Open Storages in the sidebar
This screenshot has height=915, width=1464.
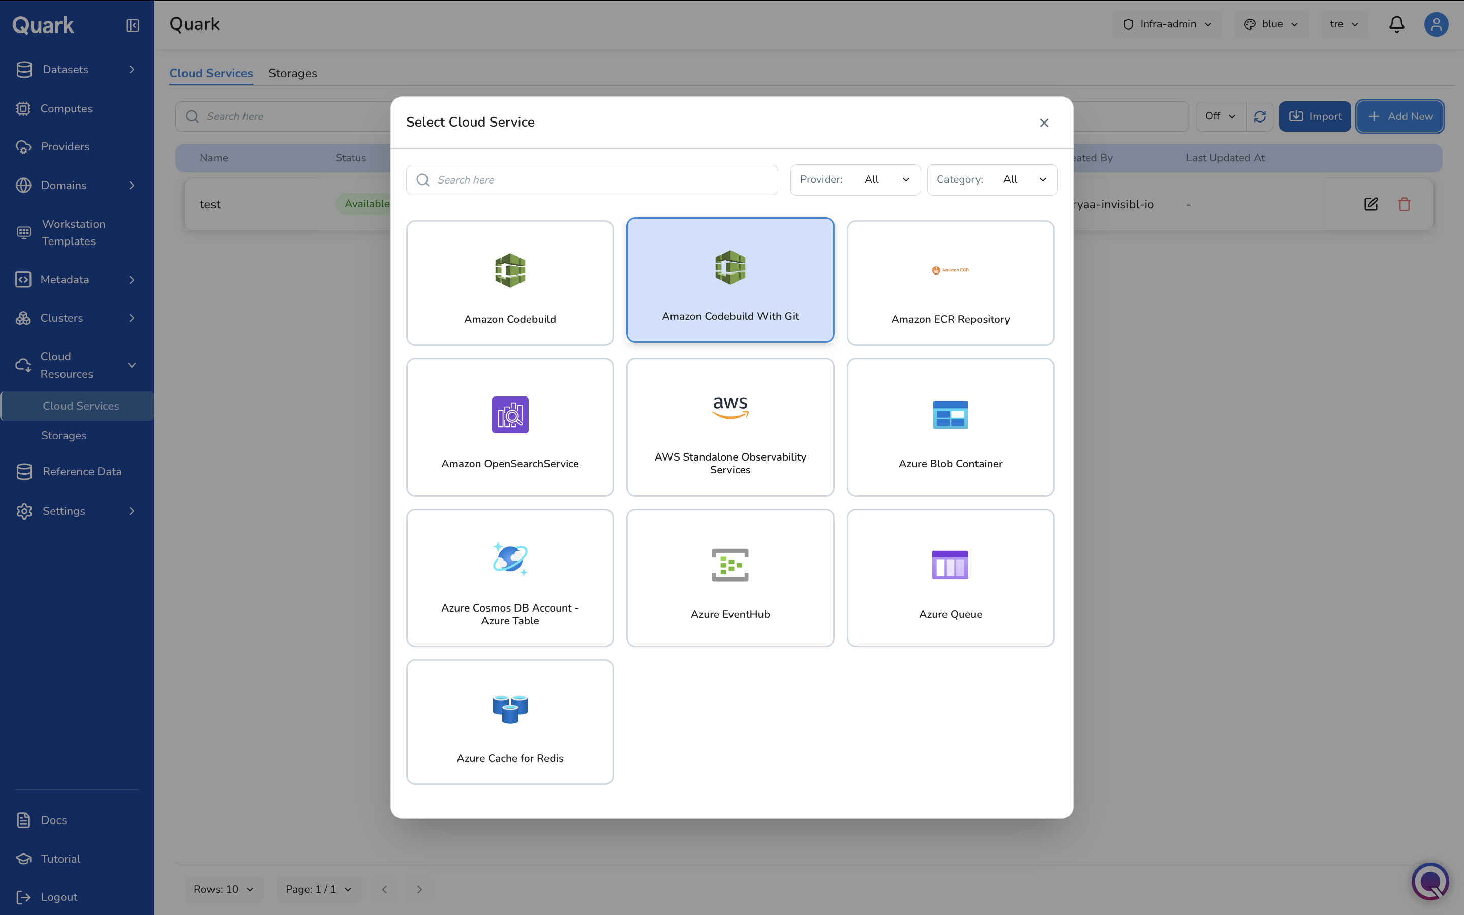[64, 436]
